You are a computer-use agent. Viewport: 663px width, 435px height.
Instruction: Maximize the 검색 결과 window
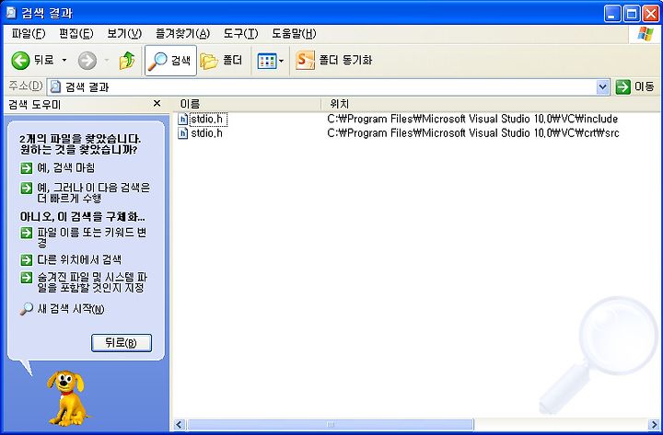pyautogui.click(x=632, y=14)
